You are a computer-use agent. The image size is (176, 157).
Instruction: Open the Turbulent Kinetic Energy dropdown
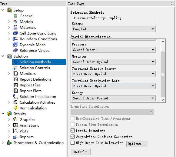click(114, 74)
